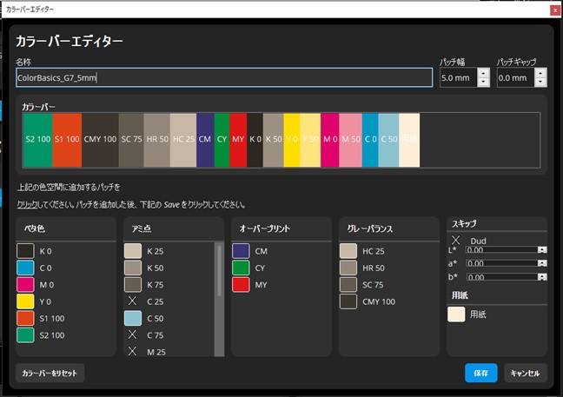
Task: Click the L* value field under スキップ
Action: click(501, 250)
